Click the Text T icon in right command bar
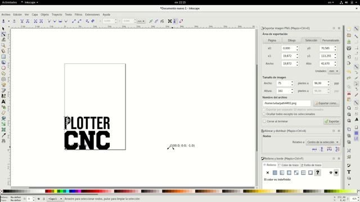The height and width of the screenshot is (202, 360). tap(349, 172)
